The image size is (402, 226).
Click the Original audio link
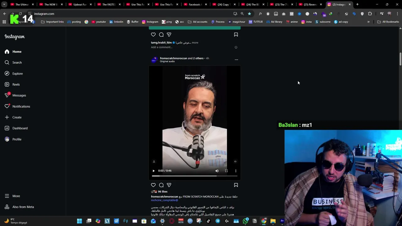coord(167,62)
